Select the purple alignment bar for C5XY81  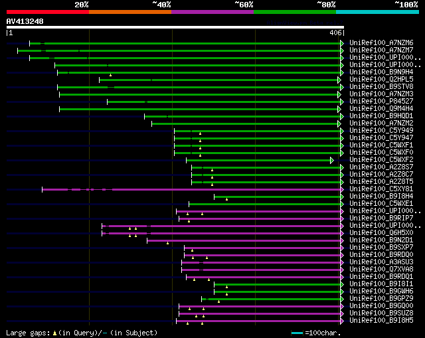(191, 189)
